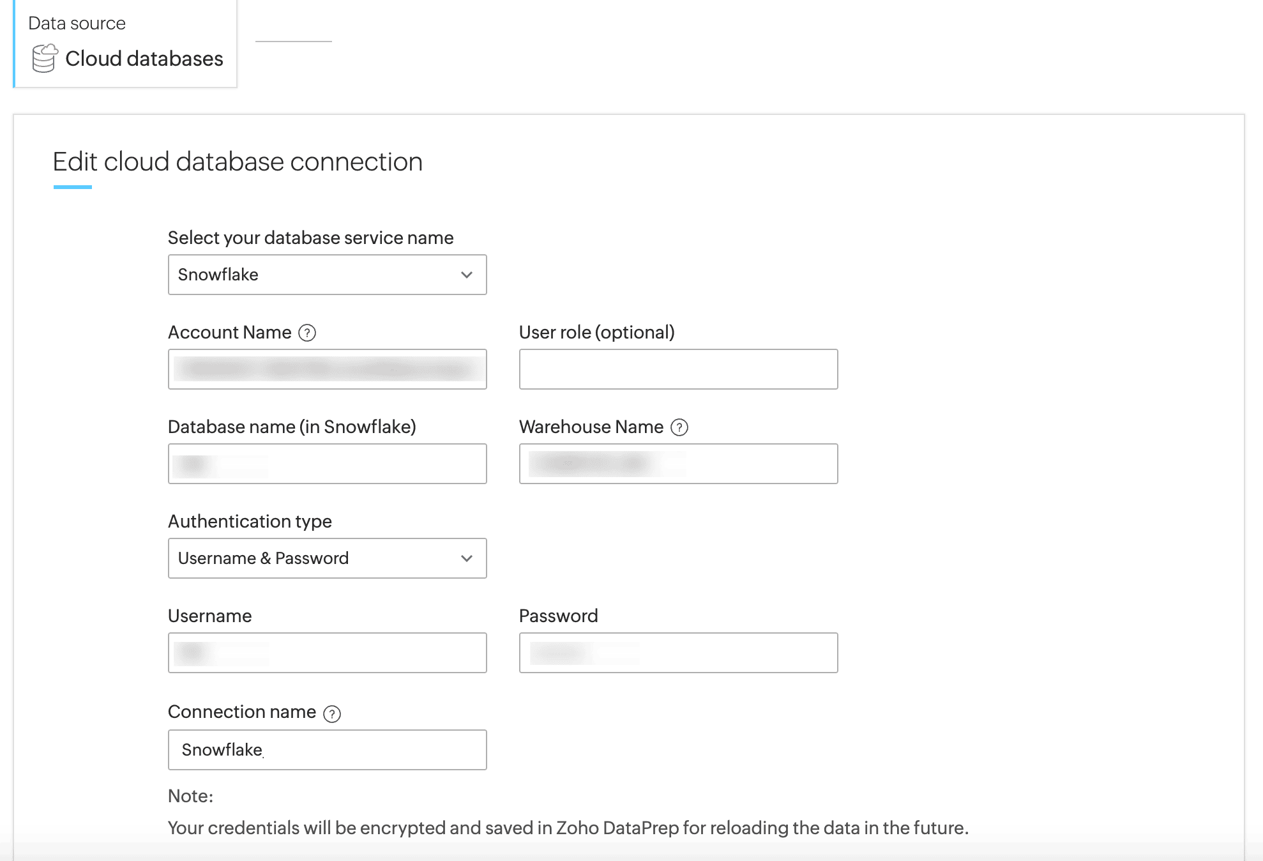Viewport: 1263px width, 861px height.
Task: Click the Edit cloud database connection heading
Action: click(x=238, y=162)
